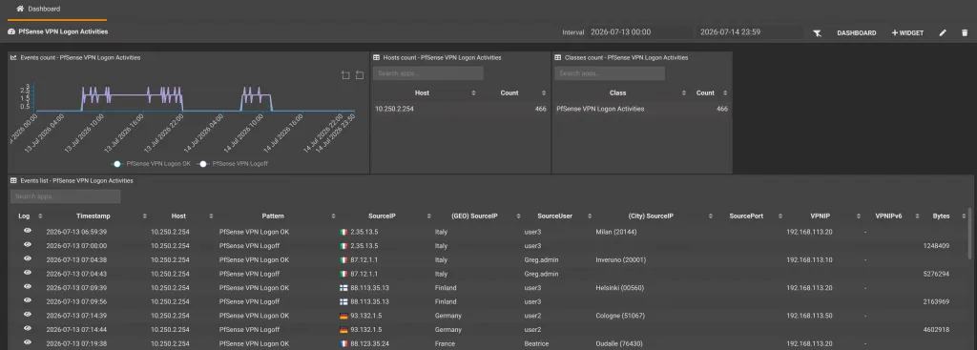
Task: View log for 2026-07-13 07:04:38 event
Action: coord(28,259)
